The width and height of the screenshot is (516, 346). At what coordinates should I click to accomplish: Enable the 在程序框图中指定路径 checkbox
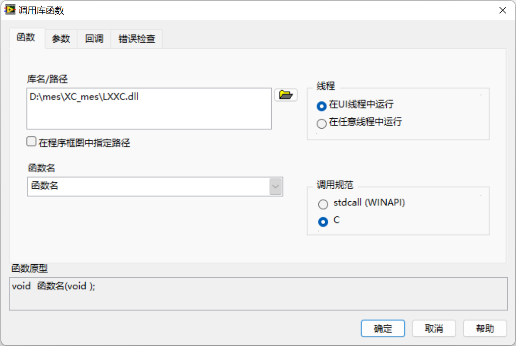pos(31,142)
